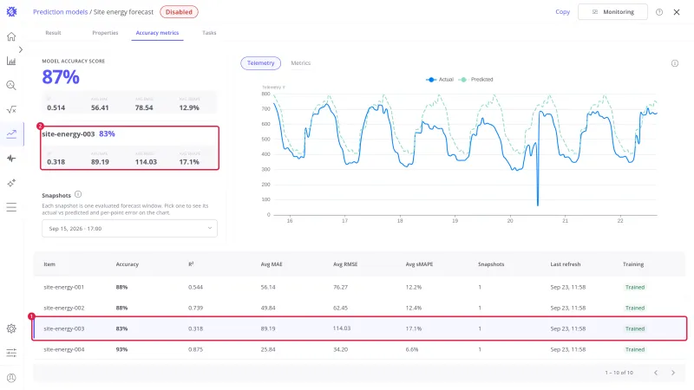Open the settings gear sidebar icon
694x390 pixels.
pyautogui.click(x=11, y=328)
